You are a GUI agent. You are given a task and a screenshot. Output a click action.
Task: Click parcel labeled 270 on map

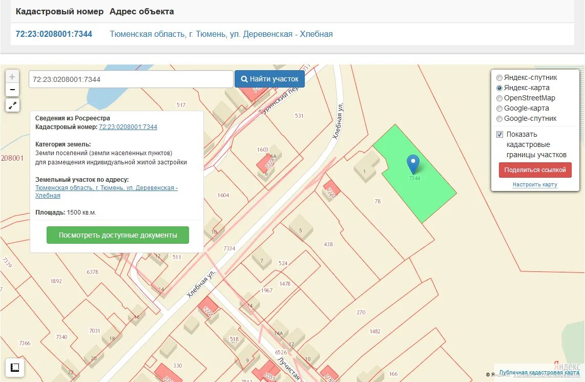(x=361, y=312)
